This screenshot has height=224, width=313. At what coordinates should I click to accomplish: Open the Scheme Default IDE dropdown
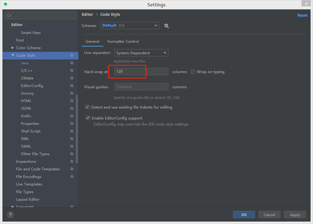pos(129,25)
